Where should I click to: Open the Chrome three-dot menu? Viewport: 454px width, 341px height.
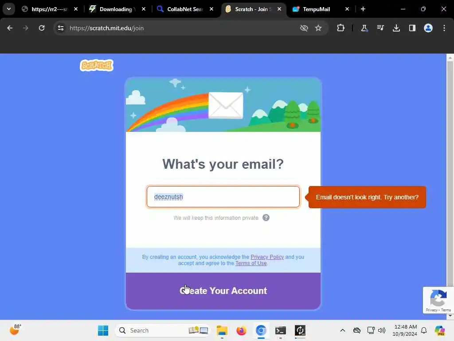[x=444, y=28]
